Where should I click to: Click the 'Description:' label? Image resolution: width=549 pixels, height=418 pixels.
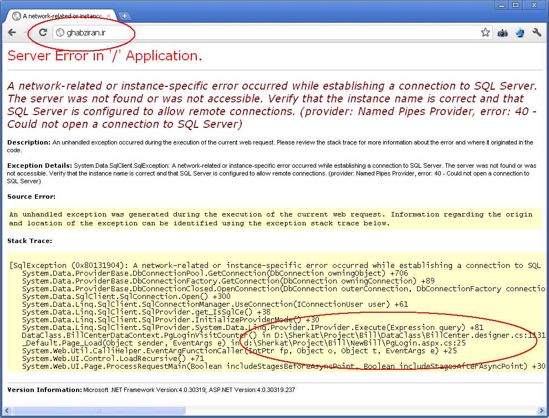29,142
